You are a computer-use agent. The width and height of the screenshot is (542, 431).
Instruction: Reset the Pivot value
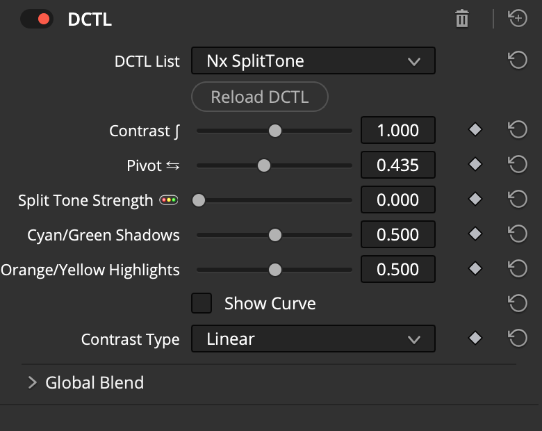(x=518, y=165)
